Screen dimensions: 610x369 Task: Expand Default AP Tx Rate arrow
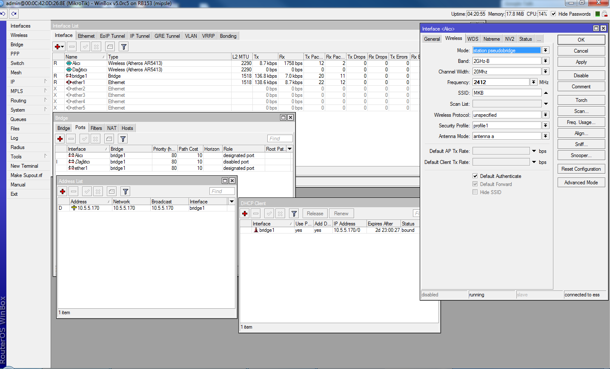(x=534, y=151)
